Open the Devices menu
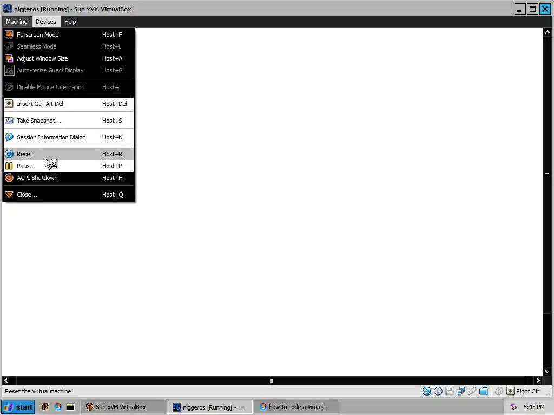 coord(45,22)
